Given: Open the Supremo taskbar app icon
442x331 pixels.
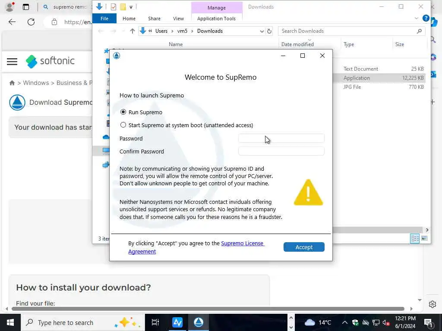Looking at the screenshot, I should click(199, 322).
